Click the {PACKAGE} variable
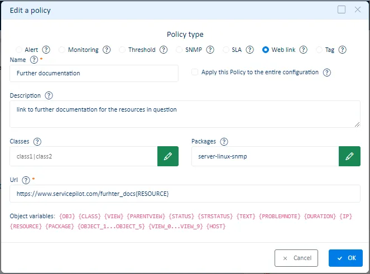The image size is (370, 274). tap(60, 227)
